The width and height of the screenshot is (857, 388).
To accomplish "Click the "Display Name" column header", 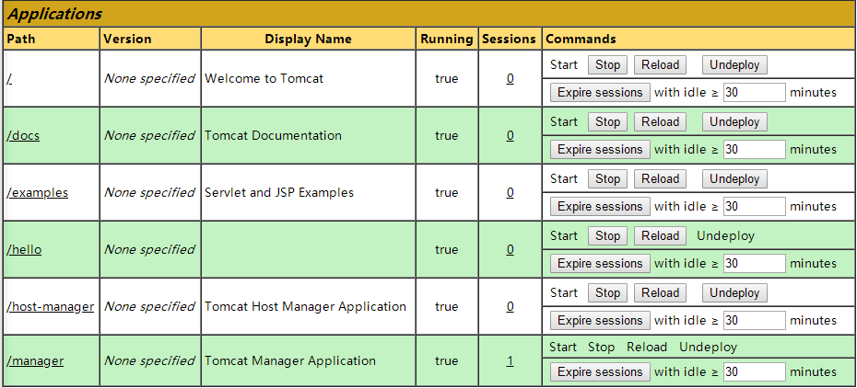I will click(x=309, y=40).
